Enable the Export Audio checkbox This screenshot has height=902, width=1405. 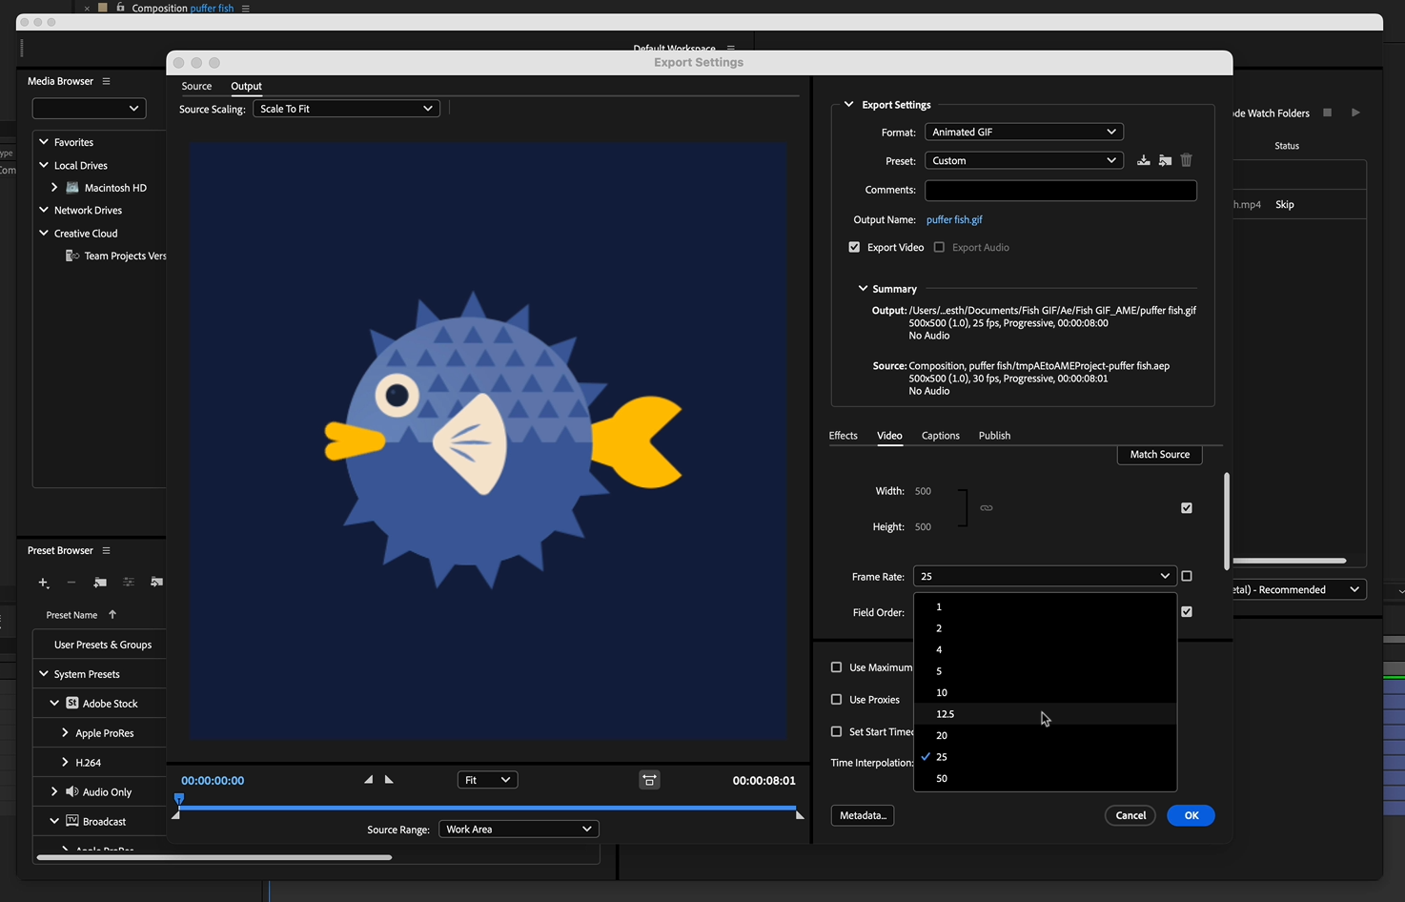(939, 246)
